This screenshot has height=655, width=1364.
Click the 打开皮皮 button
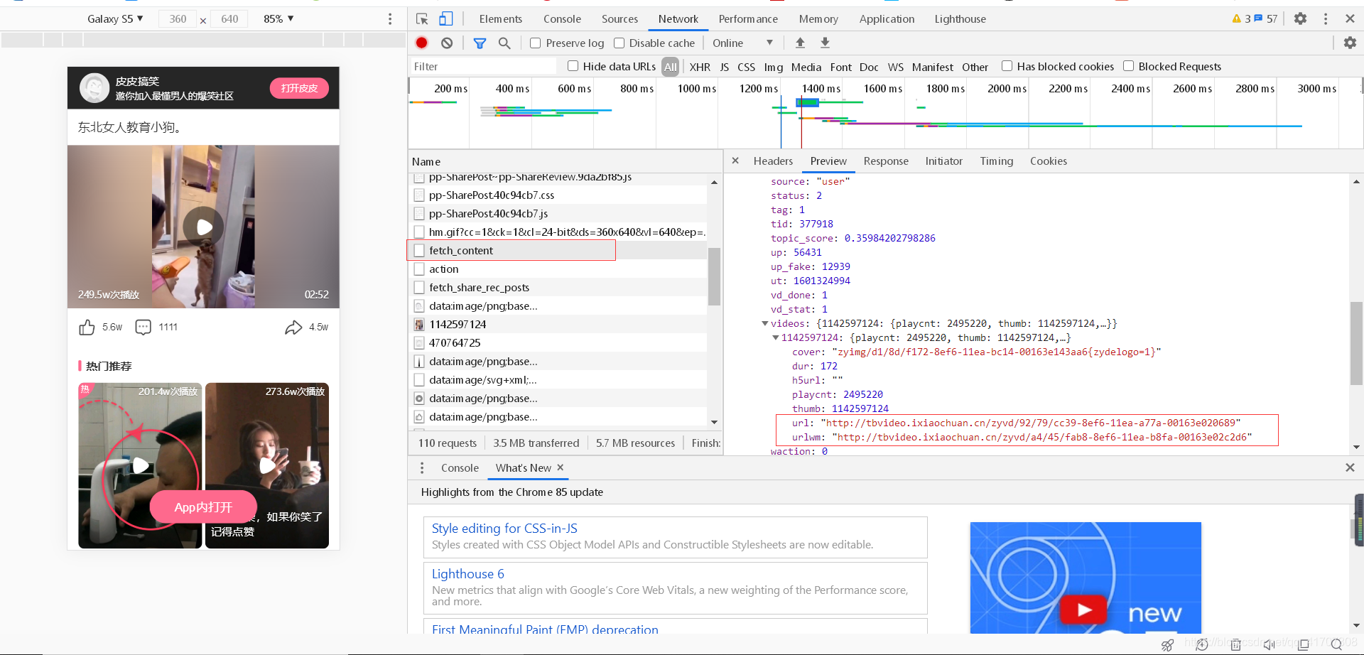[x=299, y=88]
